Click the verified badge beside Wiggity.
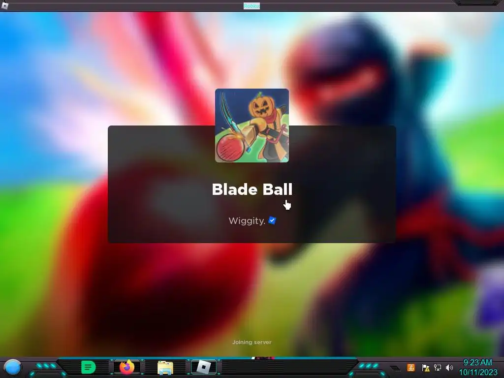This screenshot has width=504, height=378. pyautogui.click(x=272, y=220)
